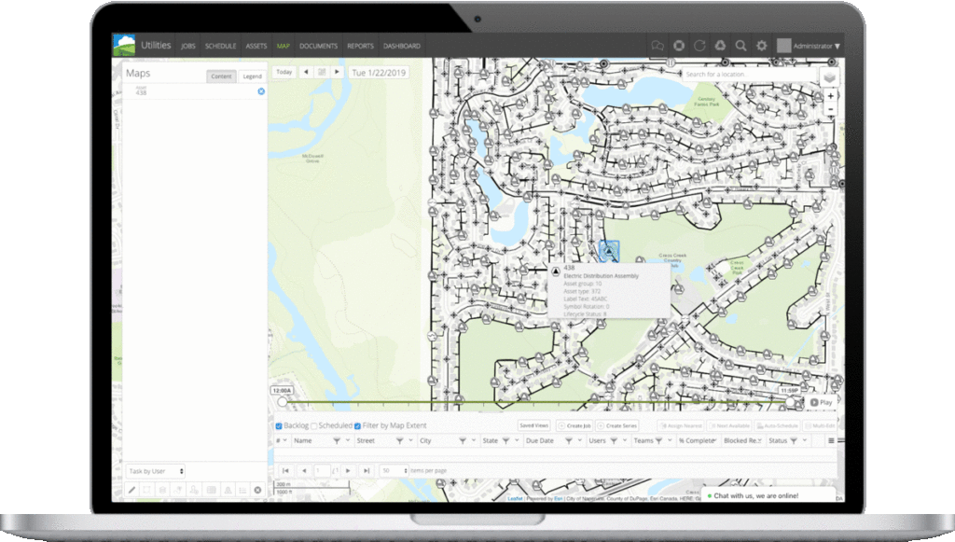Click the Create Job button
The height and width of the screenshot is (542, 955).
coord(574,425)
